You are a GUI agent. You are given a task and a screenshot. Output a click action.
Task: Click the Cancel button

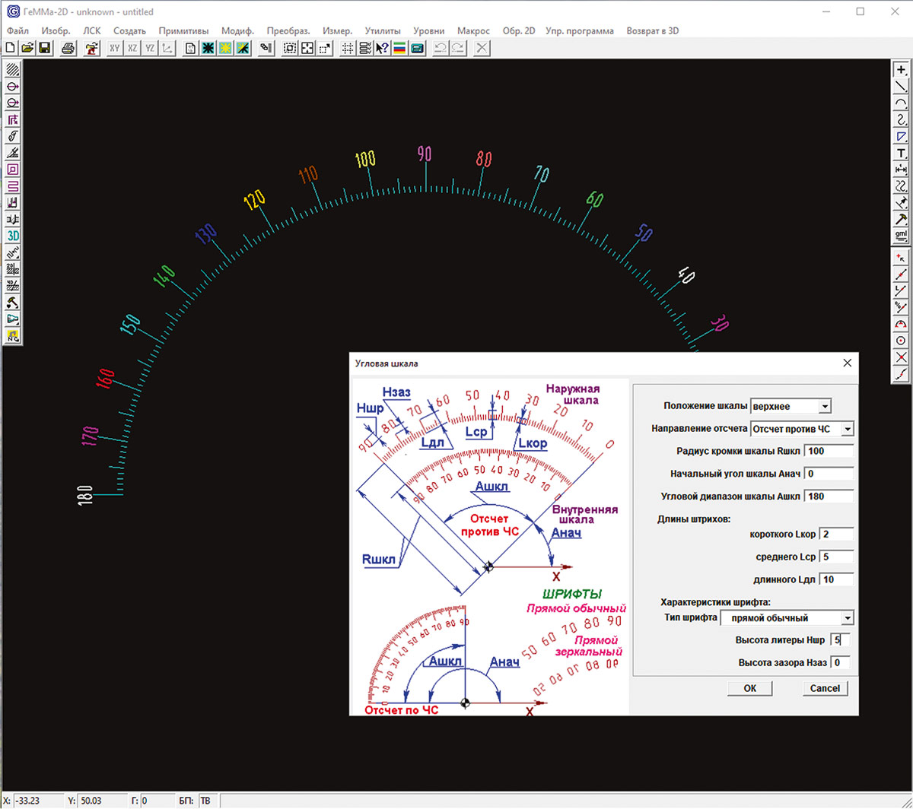(825, 688)
